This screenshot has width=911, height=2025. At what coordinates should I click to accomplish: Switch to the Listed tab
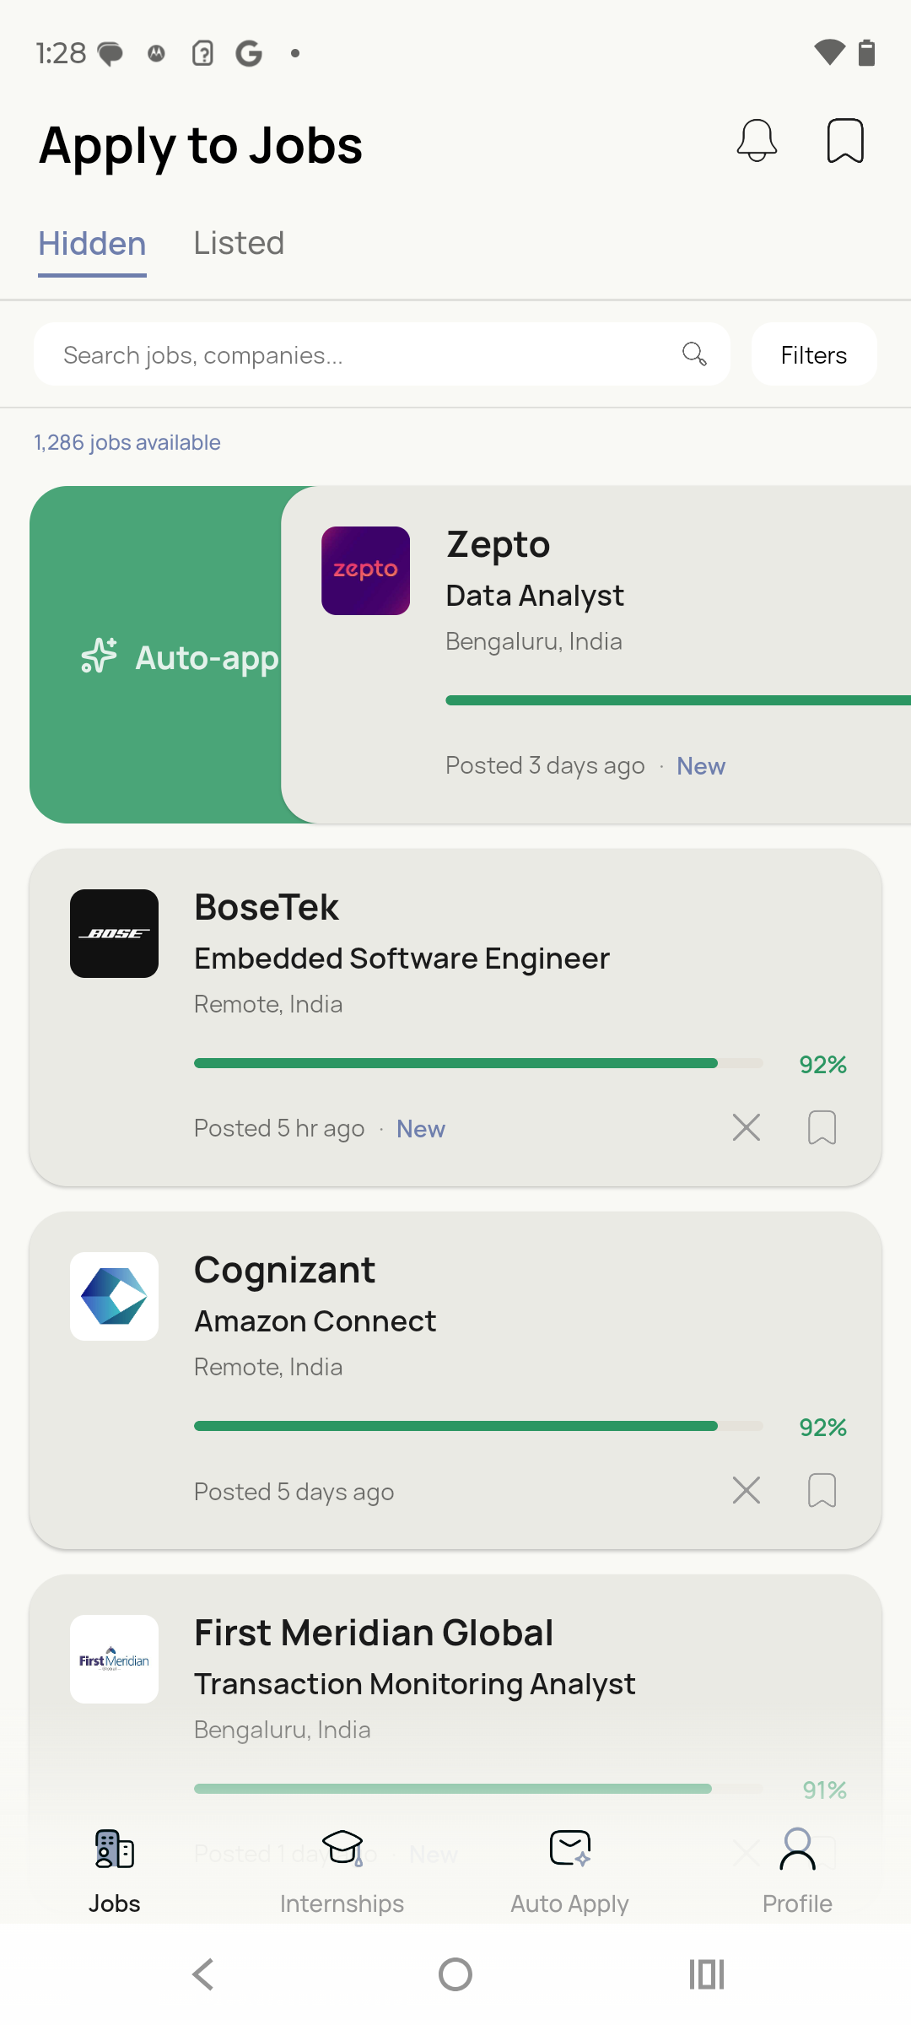coord(239,243)
